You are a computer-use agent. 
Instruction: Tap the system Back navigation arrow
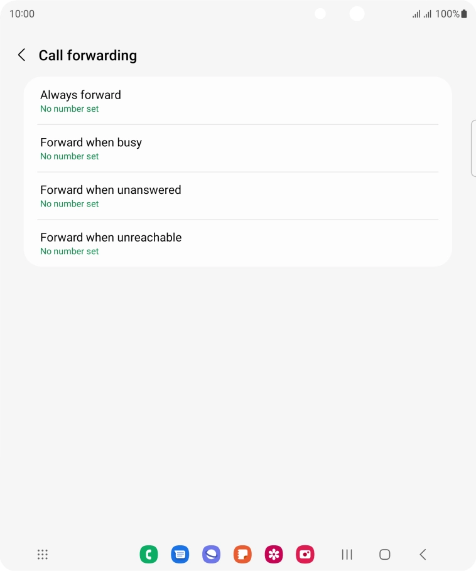pos(423,554)
